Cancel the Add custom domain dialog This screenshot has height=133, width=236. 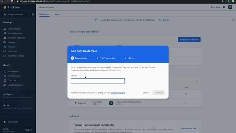146,93
